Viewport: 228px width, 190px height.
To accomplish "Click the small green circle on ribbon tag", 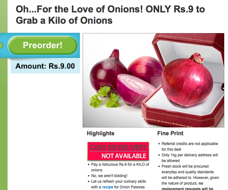I will point(1,45).
